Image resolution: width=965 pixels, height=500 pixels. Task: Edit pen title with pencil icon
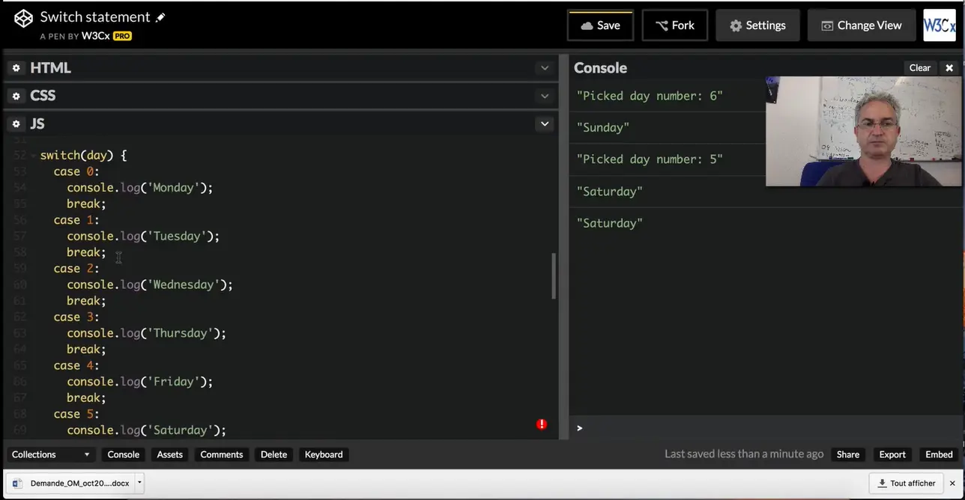(x=160, y=17)
